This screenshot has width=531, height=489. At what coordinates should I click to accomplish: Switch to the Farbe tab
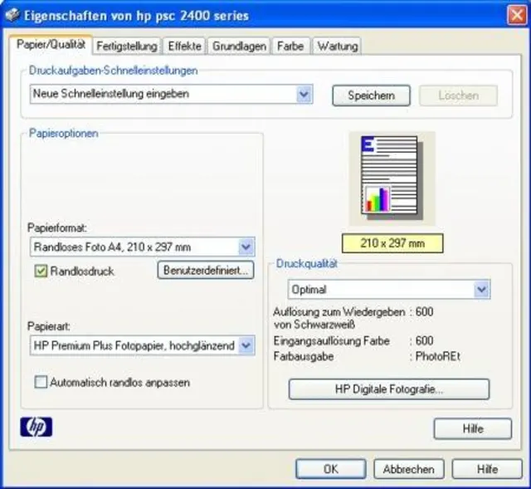click(x=290, y=46)
